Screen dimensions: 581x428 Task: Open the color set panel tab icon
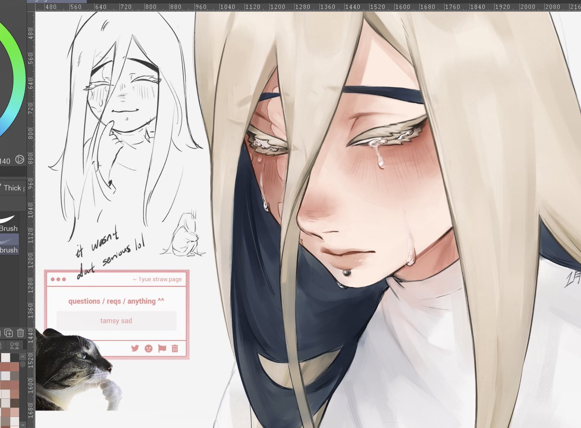point(15,346)
